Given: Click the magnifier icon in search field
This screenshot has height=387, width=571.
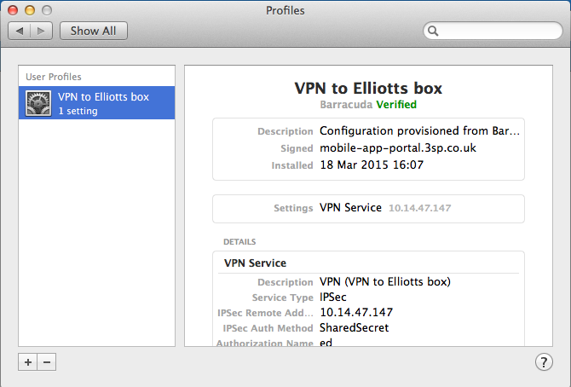Looking at the screenshot, I should coord(433,31).
